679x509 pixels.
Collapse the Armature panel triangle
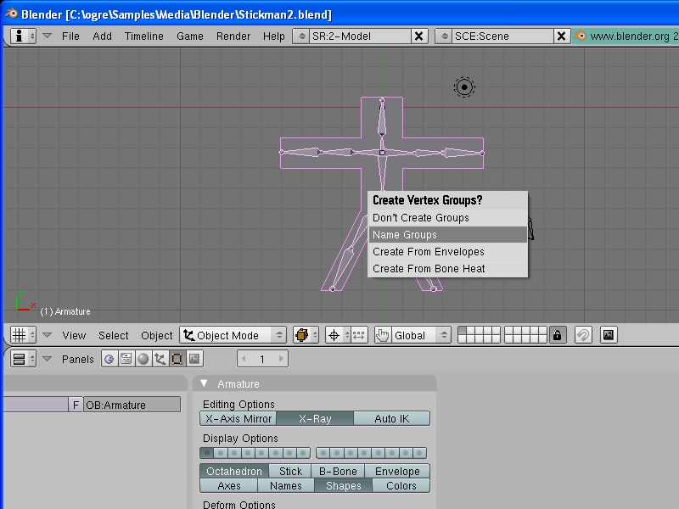[x=205, y=383]
